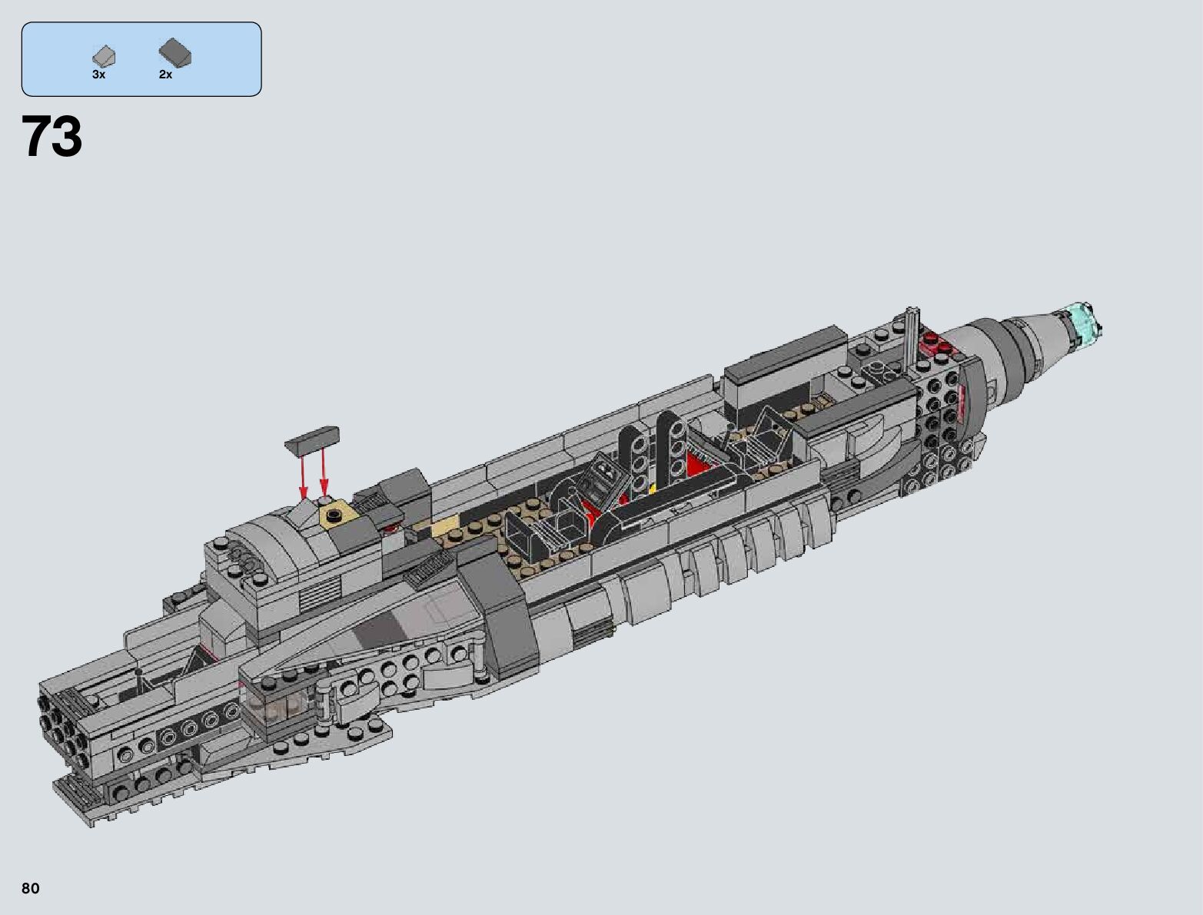Screen dimensions: 1203x915
Task: Click the page number 80
Action: 31,889
